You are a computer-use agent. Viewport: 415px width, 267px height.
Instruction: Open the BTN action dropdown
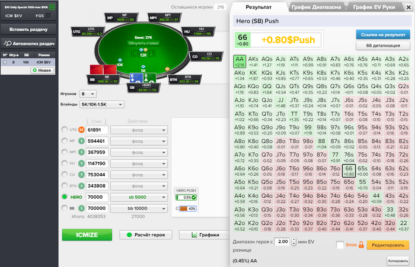139,186
